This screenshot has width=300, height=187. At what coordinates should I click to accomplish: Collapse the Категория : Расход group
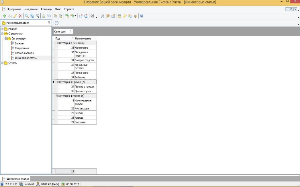click(x=57, y=96)
